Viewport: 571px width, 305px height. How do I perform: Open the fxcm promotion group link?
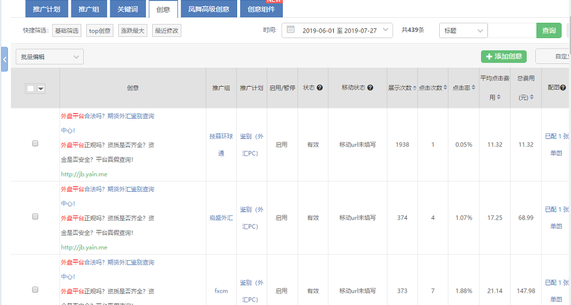pos(221,291)
